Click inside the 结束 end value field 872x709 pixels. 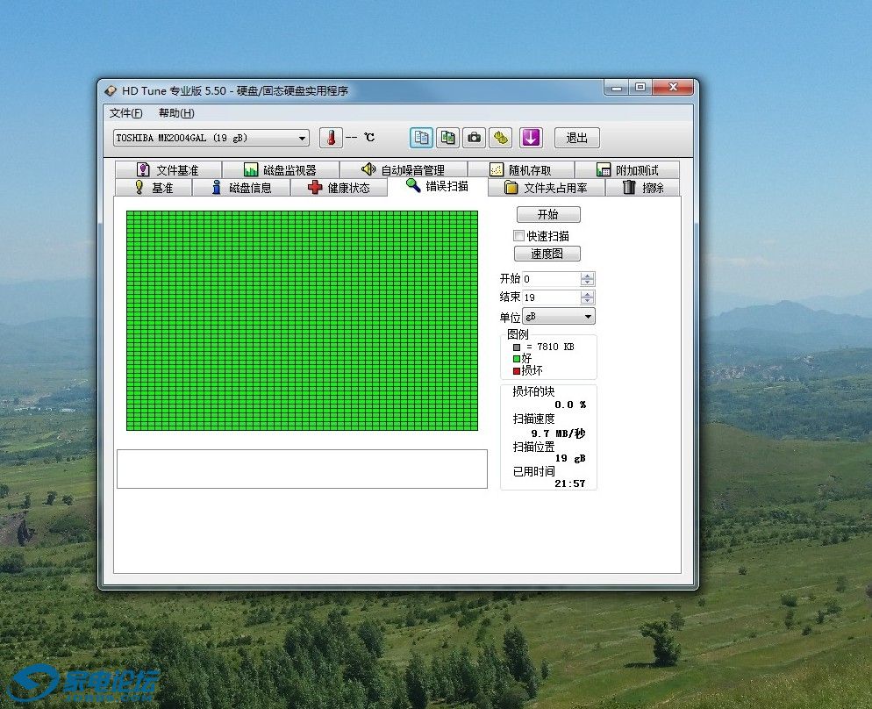(x=550, y=297)
